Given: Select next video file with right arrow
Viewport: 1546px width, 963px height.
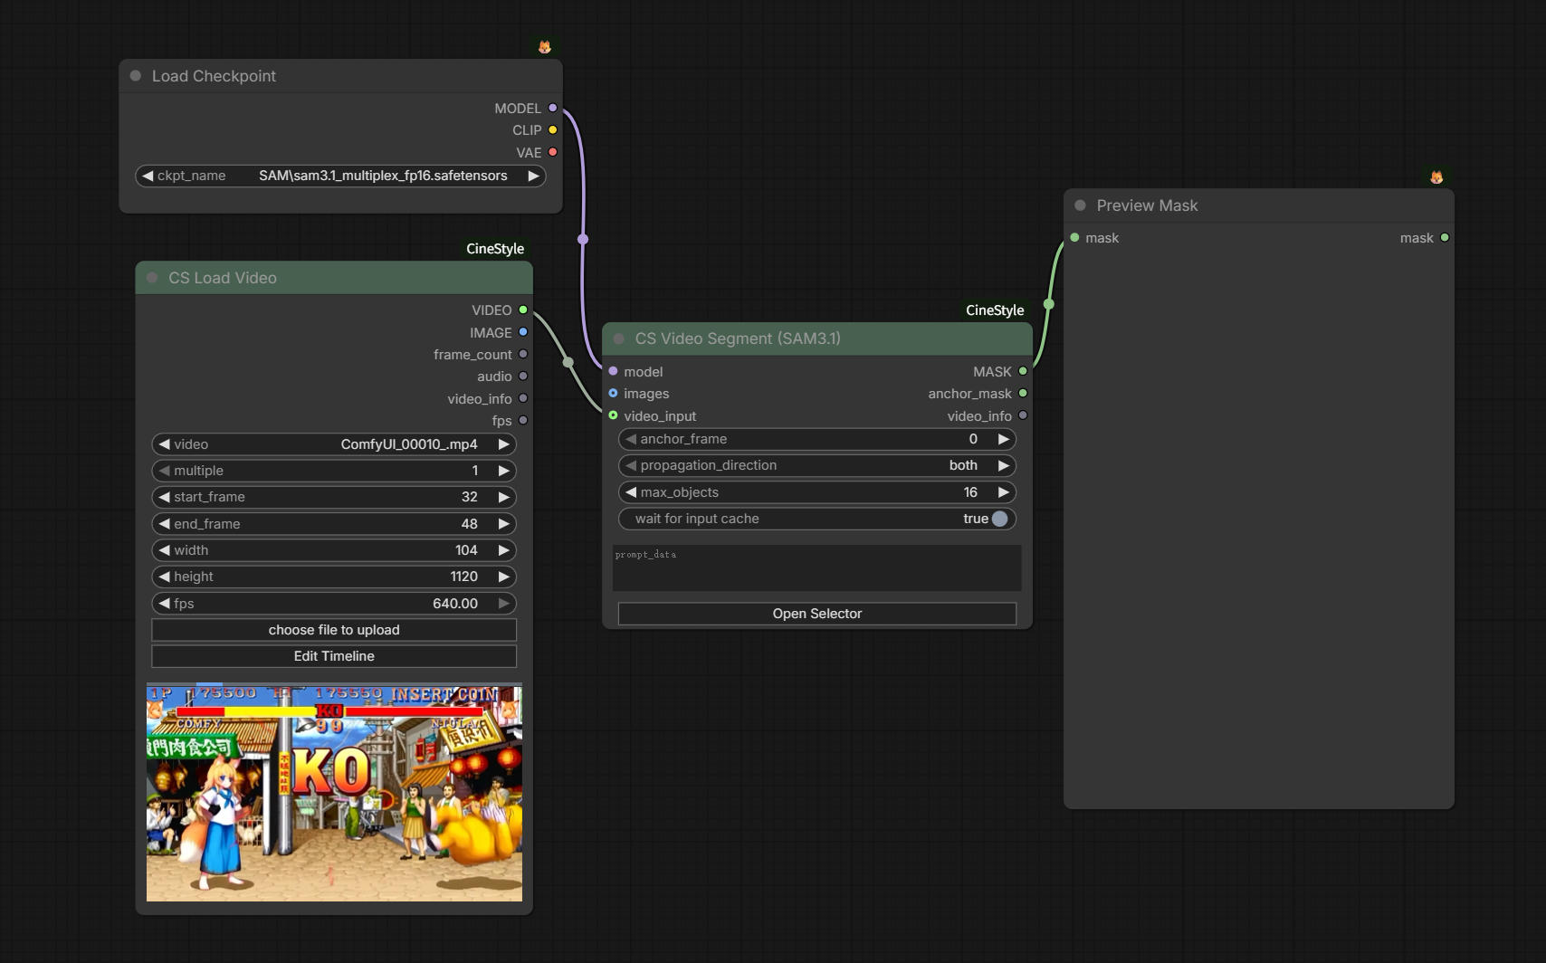Looking at the screenshot, I should (504, 444).
